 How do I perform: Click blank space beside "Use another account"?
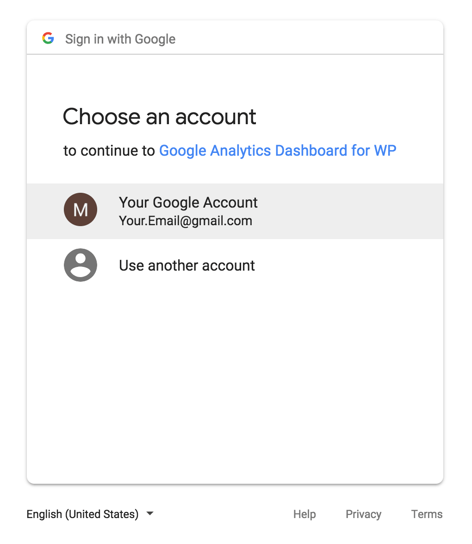347,265
